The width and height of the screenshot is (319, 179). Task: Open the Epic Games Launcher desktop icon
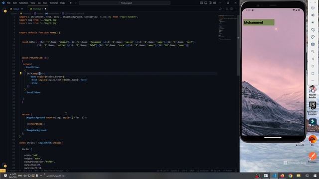coord(313,108)
